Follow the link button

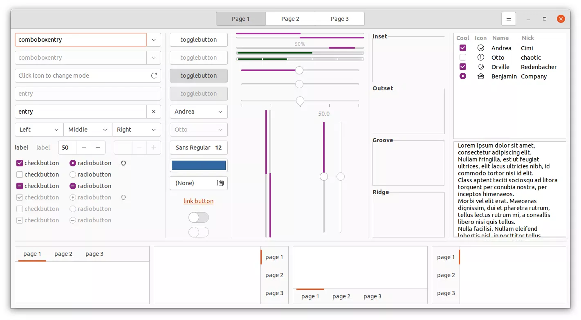(x=199, y=201)
